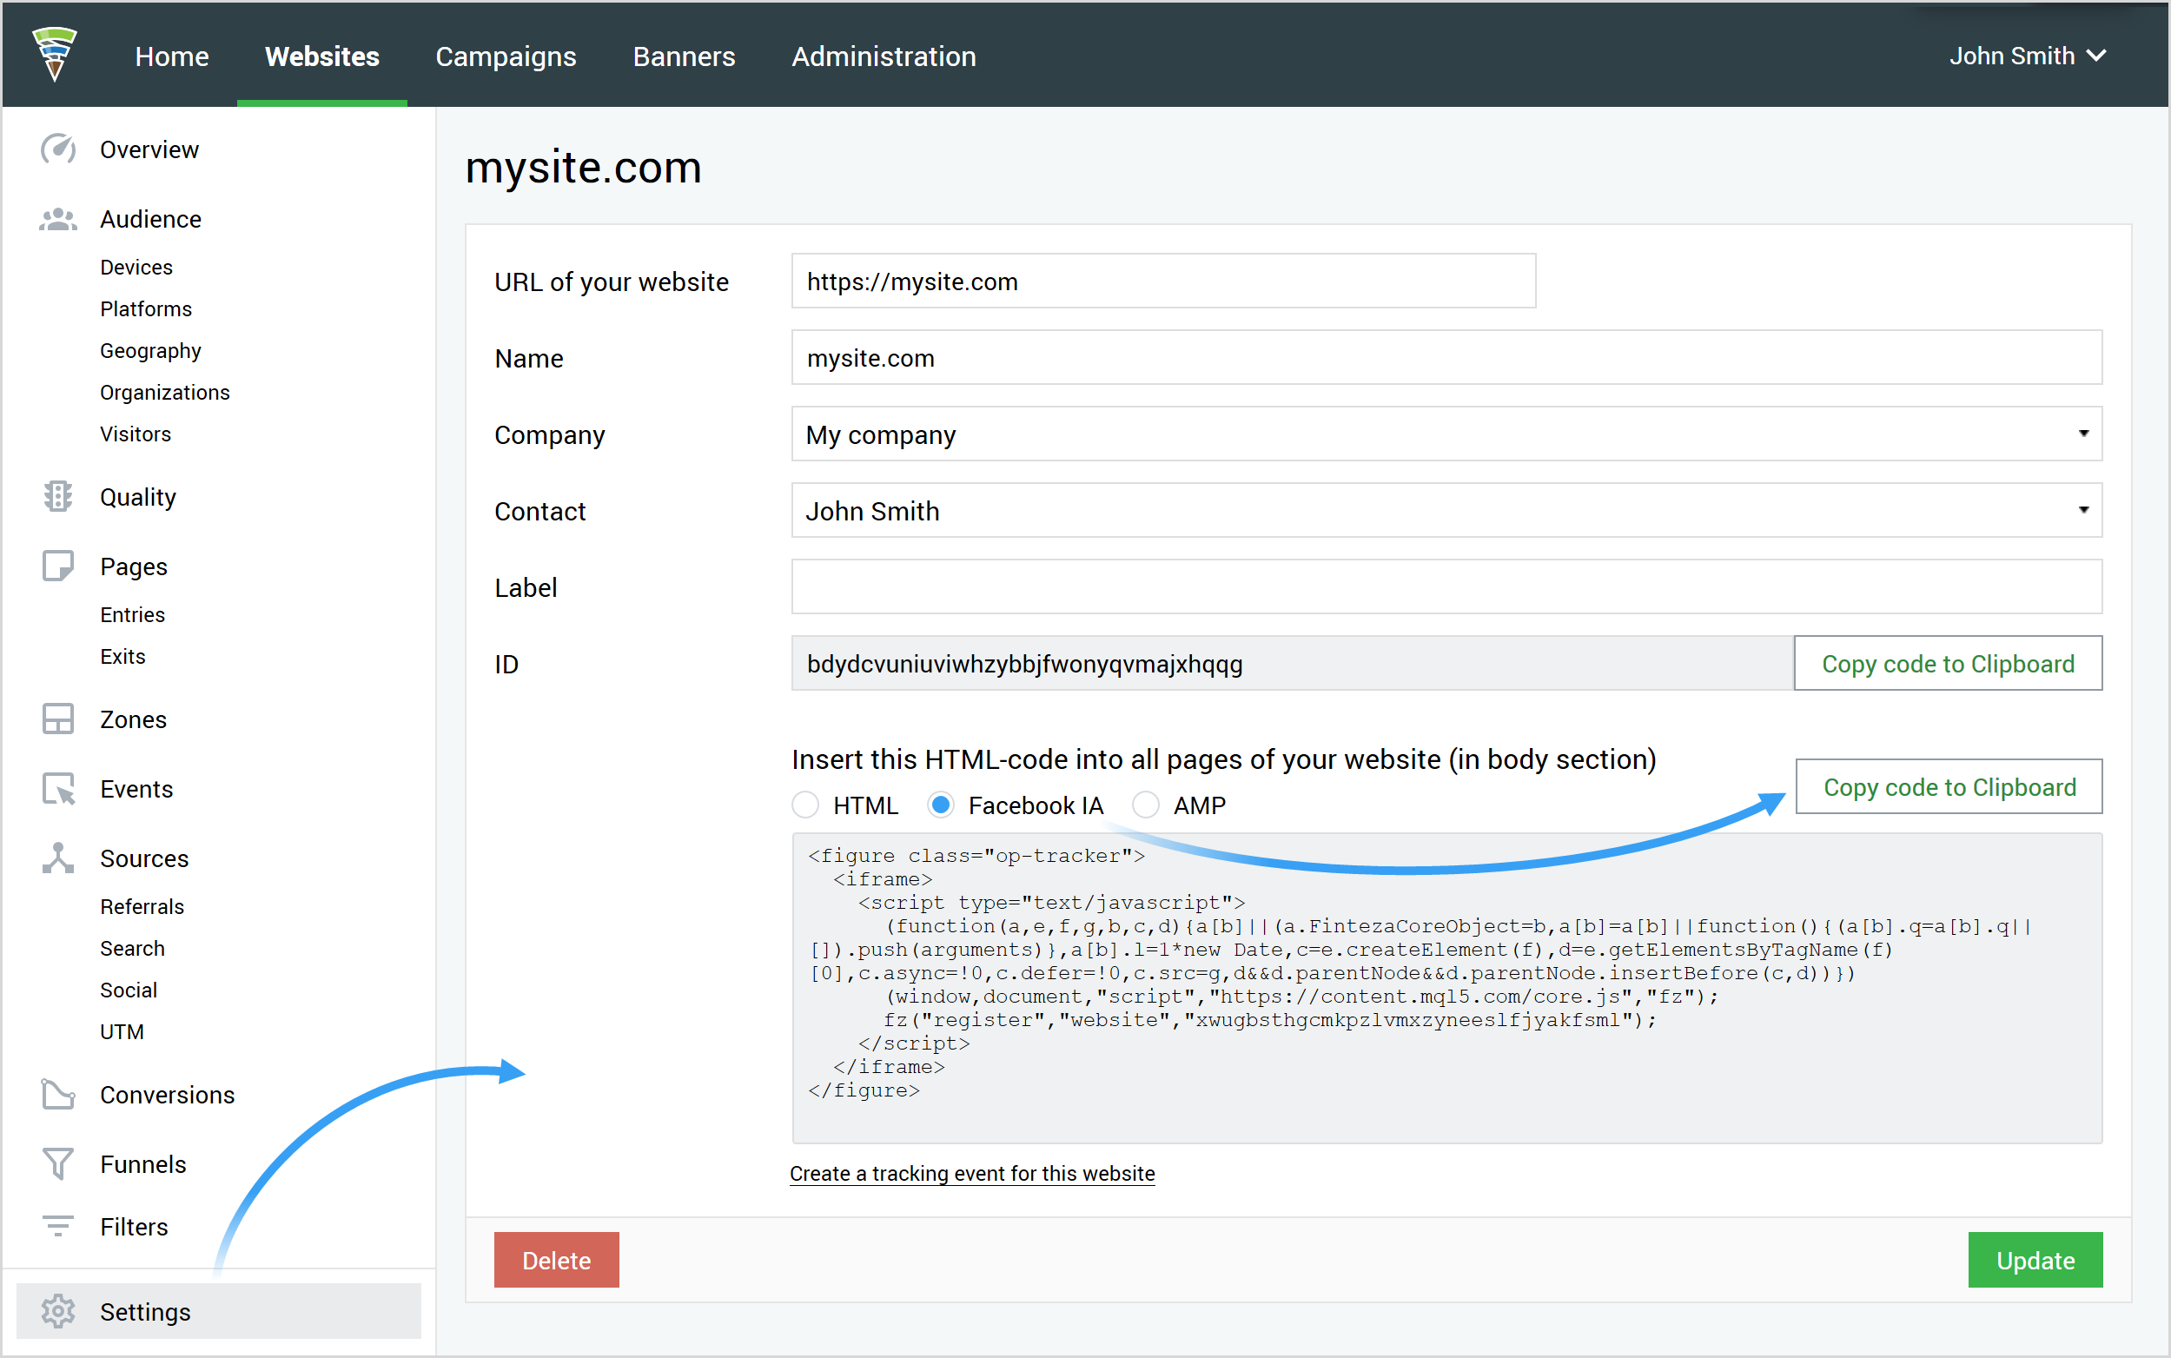Click the Quality sidebar icon
The image size is (2171, 1358).
pos(56,496)
